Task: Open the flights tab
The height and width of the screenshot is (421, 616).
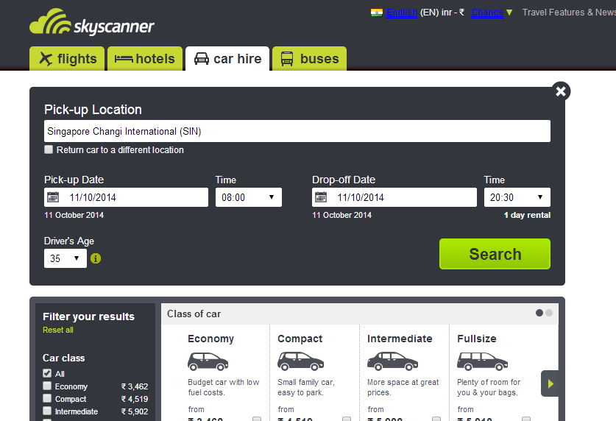Action: click(x=67, y=59)
